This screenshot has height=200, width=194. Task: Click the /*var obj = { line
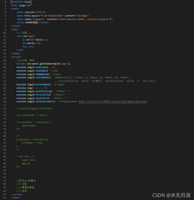coord(25,156)
